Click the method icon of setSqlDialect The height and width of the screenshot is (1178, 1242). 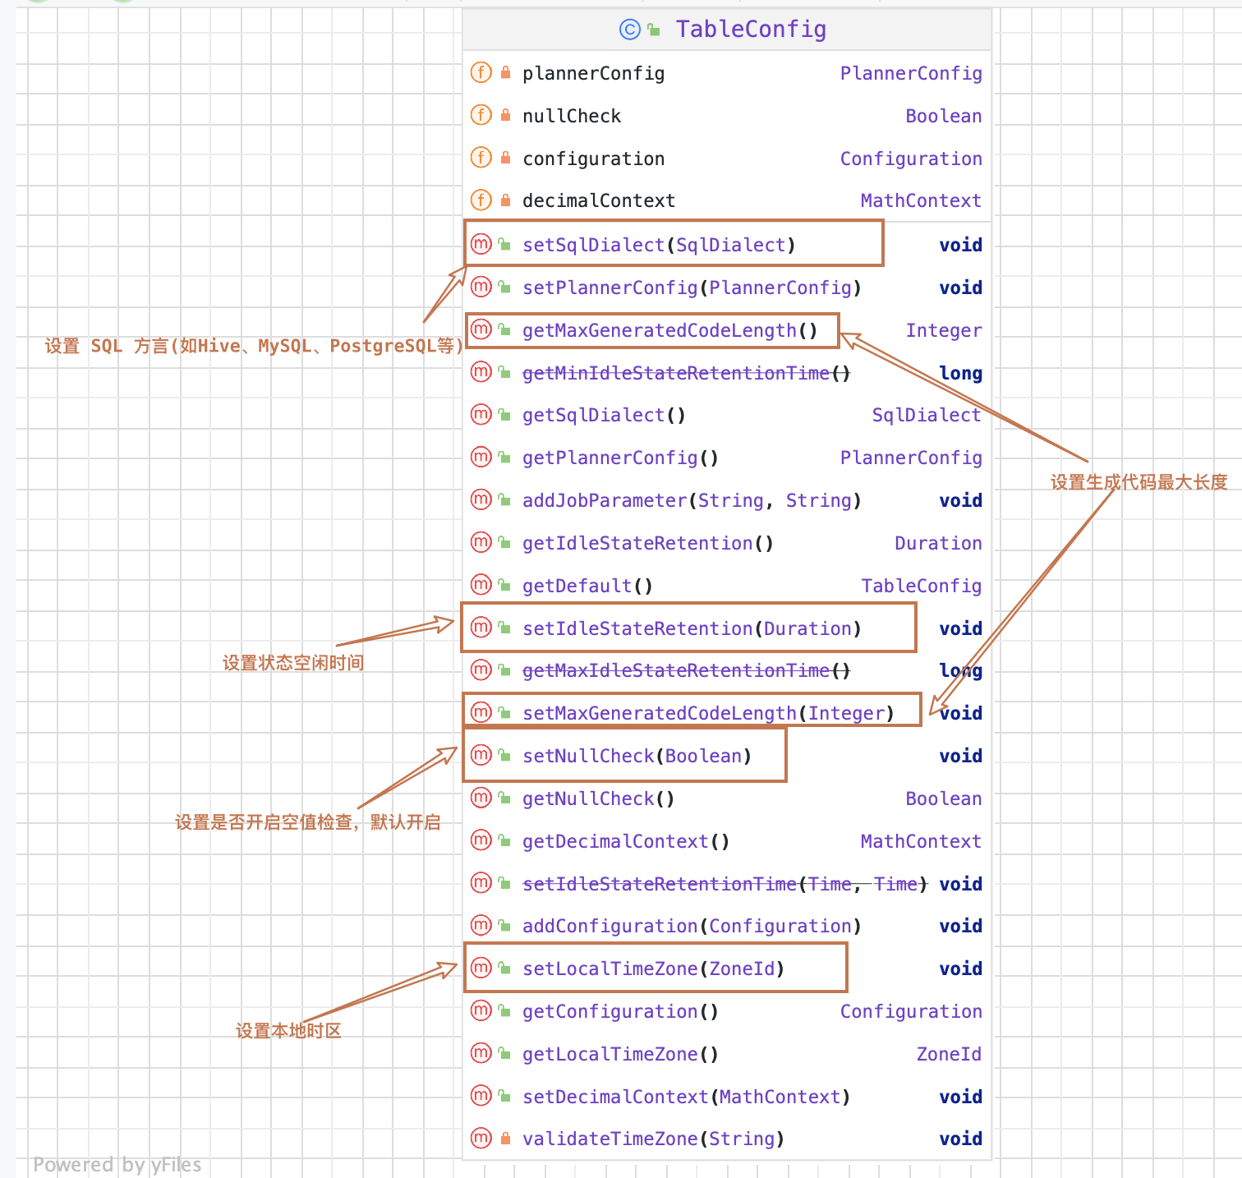(x=481, y=244)
